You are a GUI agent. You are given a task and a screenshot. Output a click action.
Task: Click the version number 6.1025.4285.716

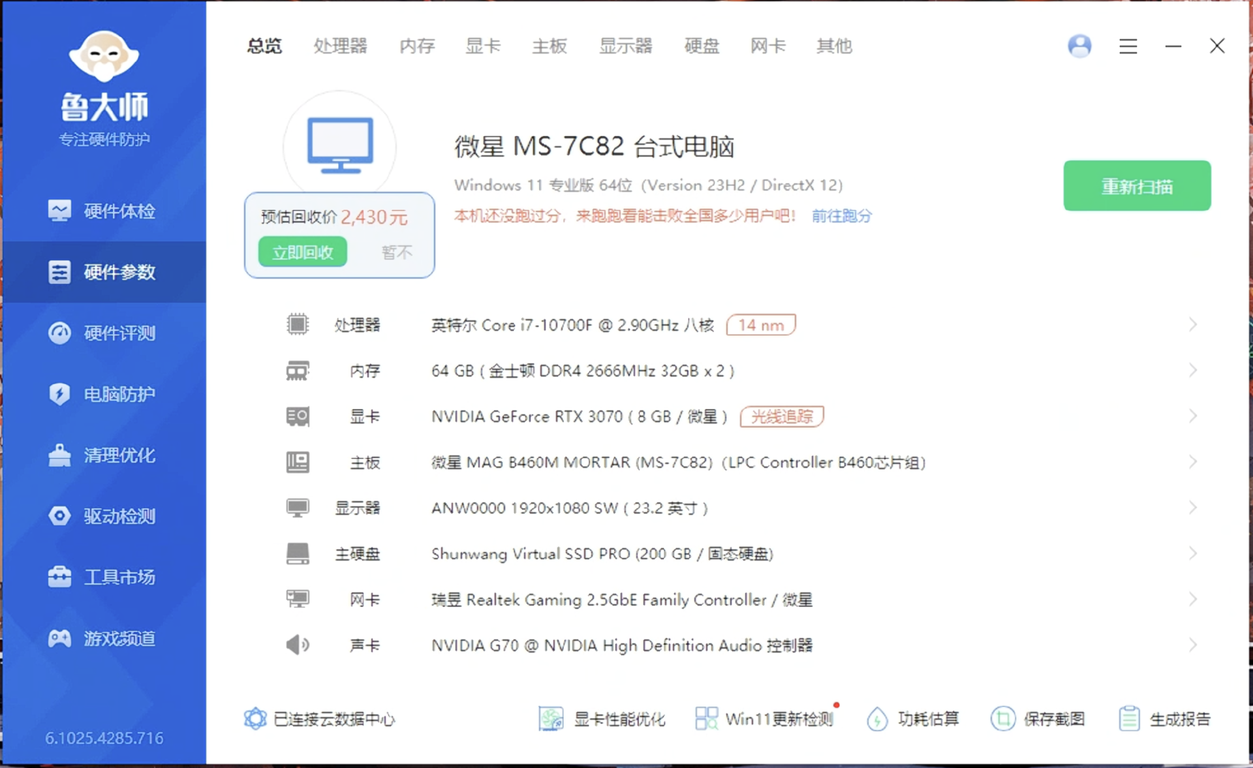[104, 738]
